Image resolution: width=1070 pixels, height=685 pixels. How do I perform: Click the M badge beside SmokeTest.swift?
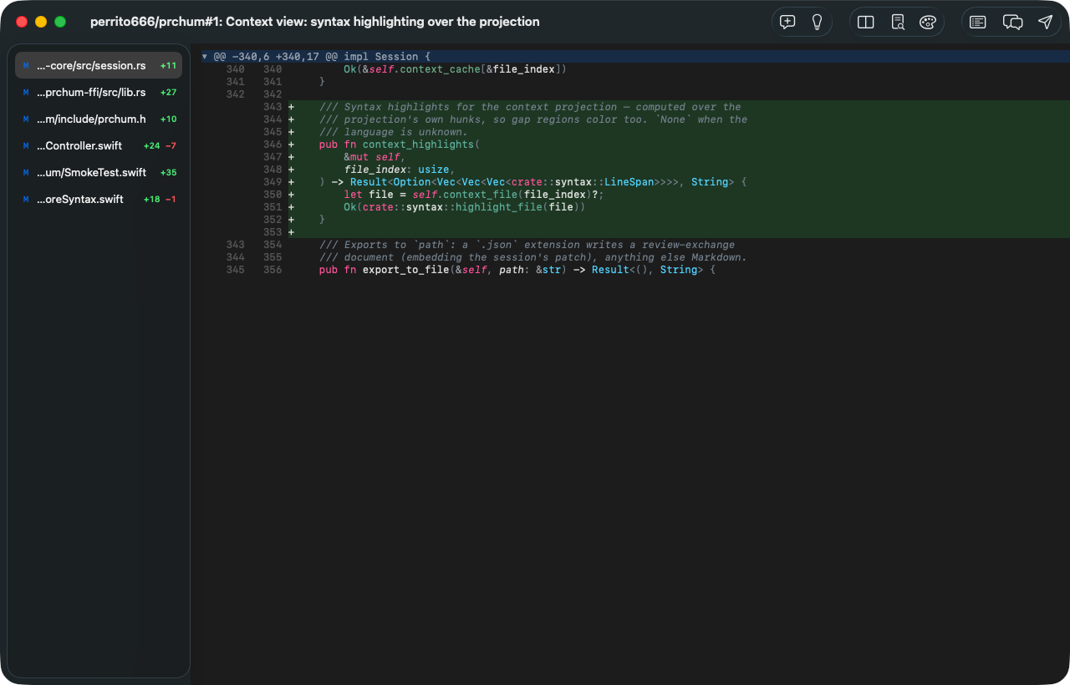pyautogui.click(x=26, y=172)
